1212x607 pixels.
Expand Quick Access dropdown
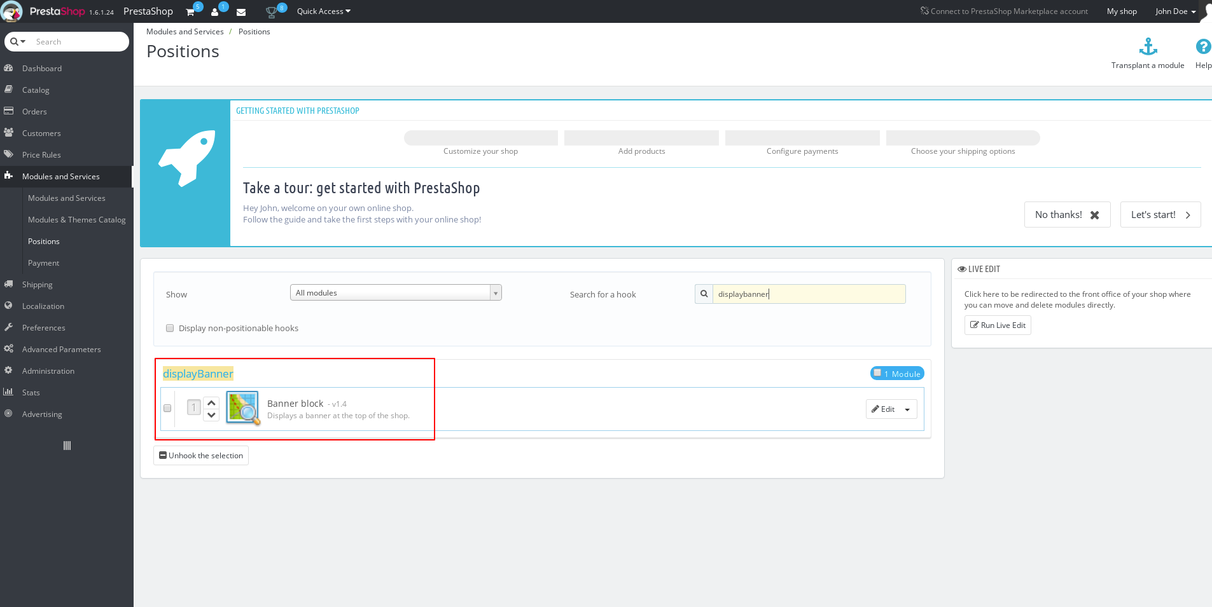[323, 11]
